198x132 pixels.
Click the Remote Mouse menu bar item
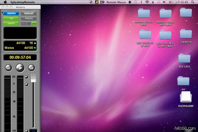pos(116,2)
